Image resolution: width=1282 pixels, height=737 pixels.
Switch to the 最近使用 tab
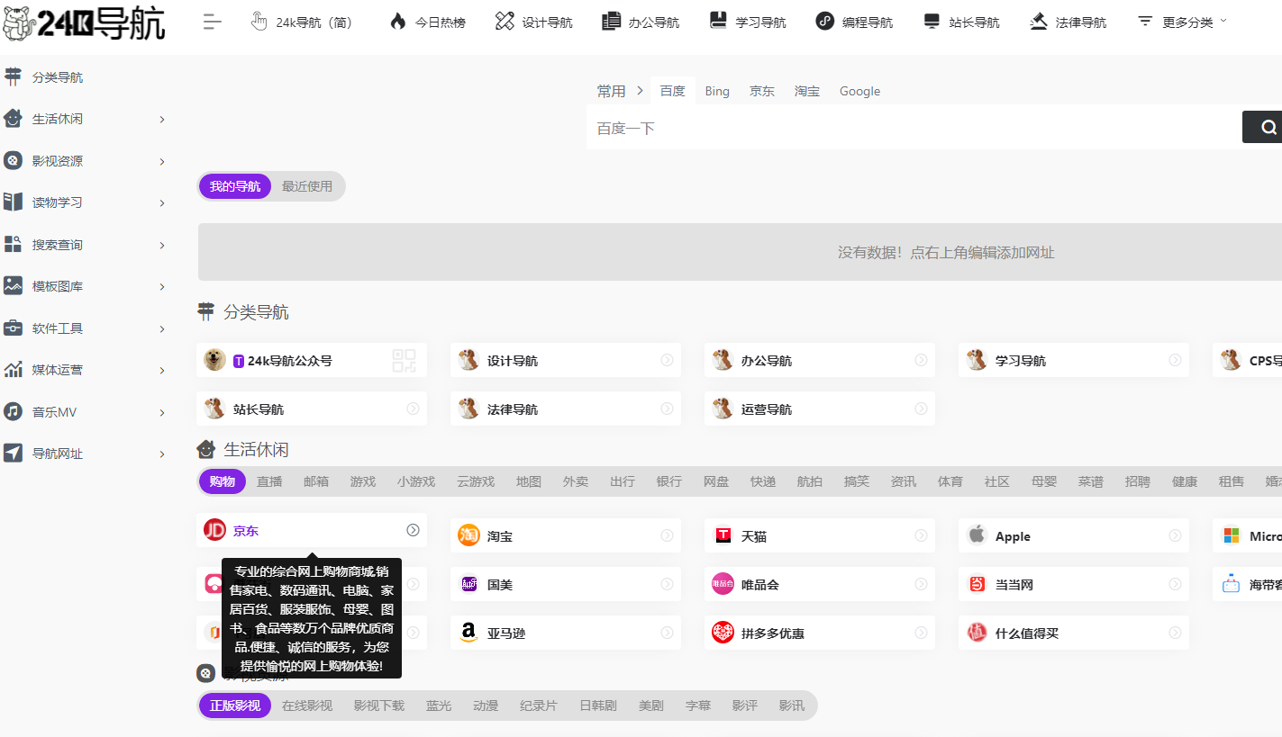pyautogui.click(x=307, y=186)
